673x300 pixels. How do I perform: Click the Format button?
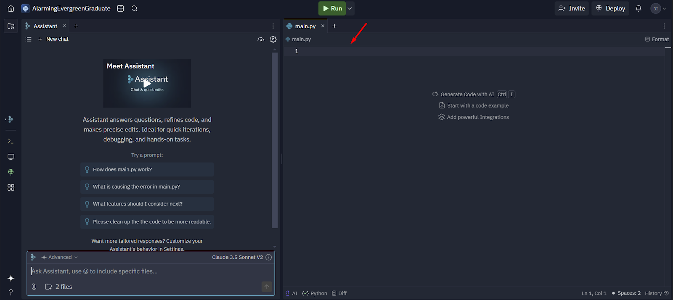click(657, 39)
